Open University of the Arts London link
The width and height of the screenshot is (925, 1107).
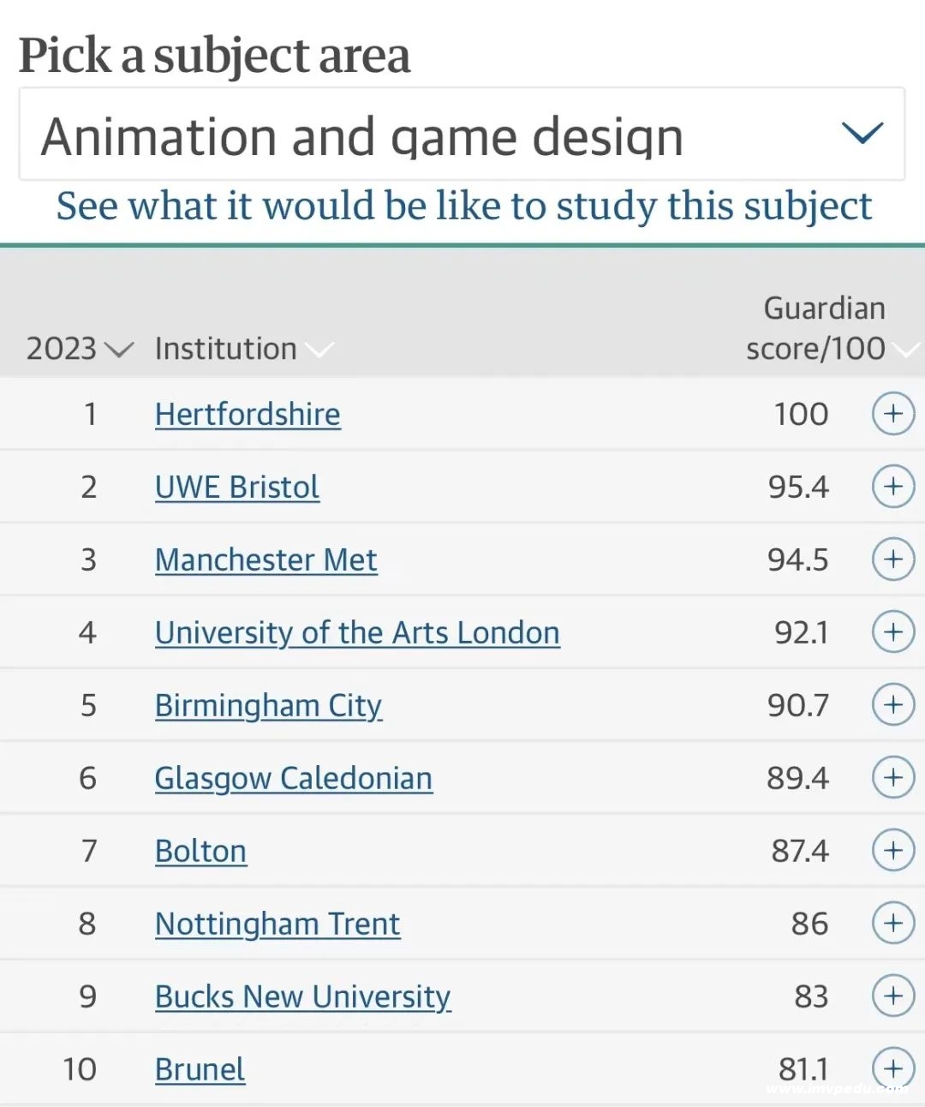(358, 633)
